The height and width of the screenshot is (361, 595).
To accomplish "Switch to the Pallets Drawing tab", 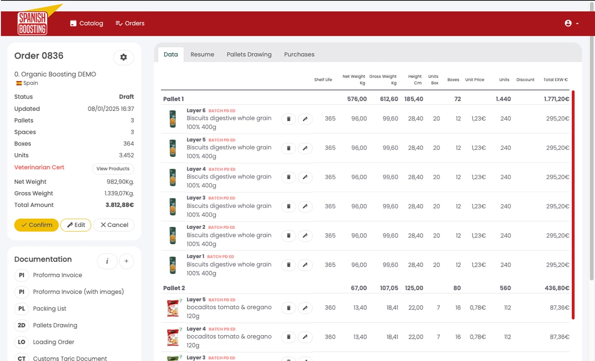I will pos(249,54).
